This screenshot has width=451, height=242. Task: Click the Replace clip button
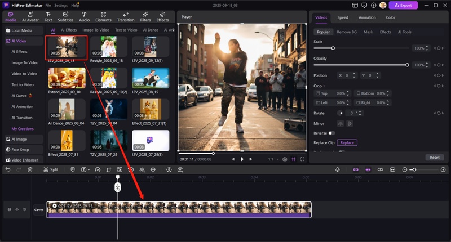(x=347, y=143)
